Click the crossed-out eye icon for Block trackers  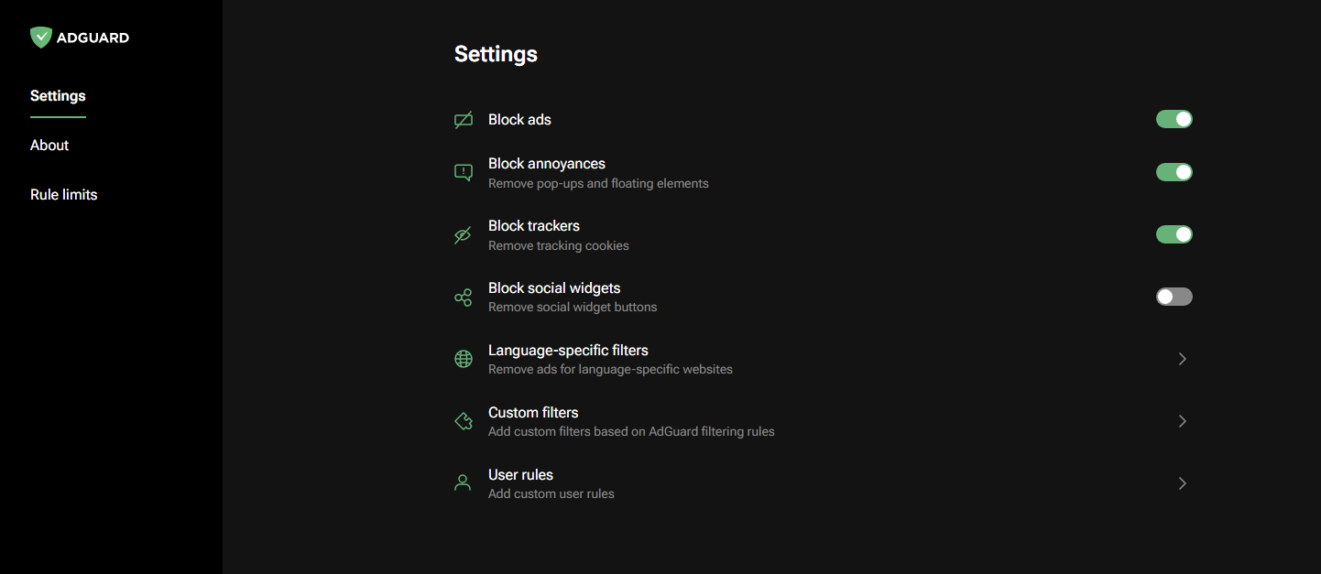click(x=464, y=235)
